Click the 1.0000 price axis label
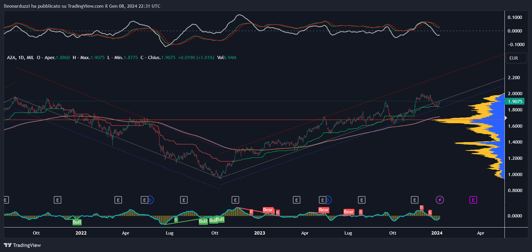The height and width of the screenshot is (252, 532). [515, 174]
